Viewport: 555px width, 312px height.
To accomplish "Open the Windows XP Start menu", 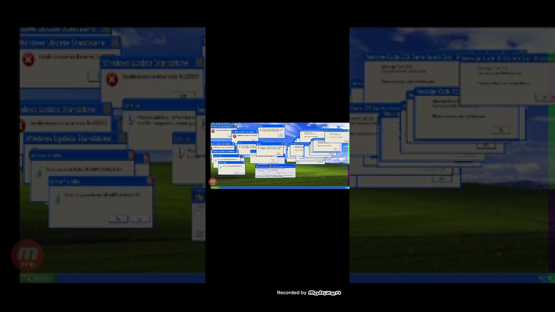I will coord(215,188).
